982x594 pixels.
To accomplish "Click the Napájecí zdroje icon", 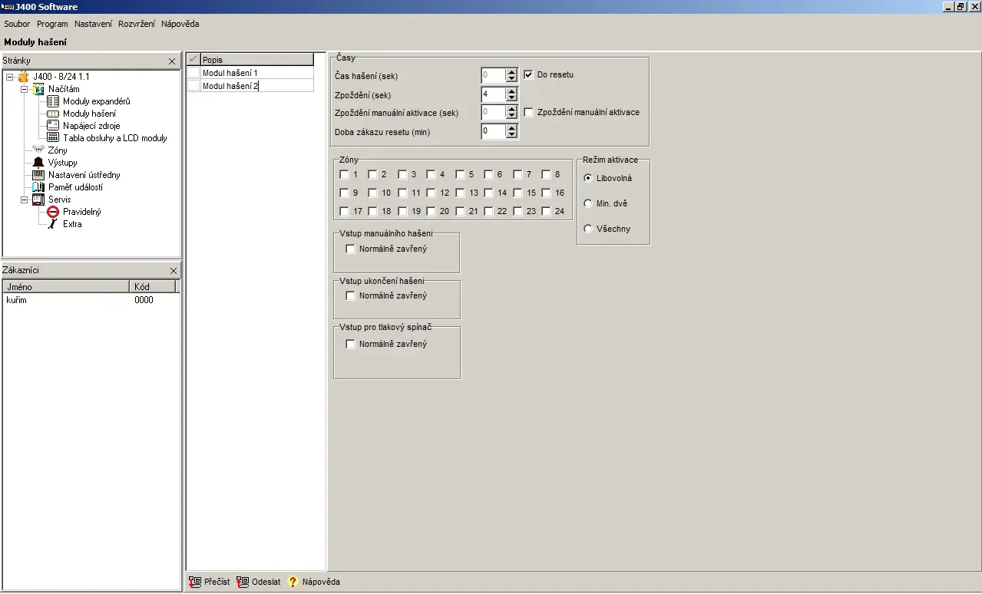I will [53, 126].
